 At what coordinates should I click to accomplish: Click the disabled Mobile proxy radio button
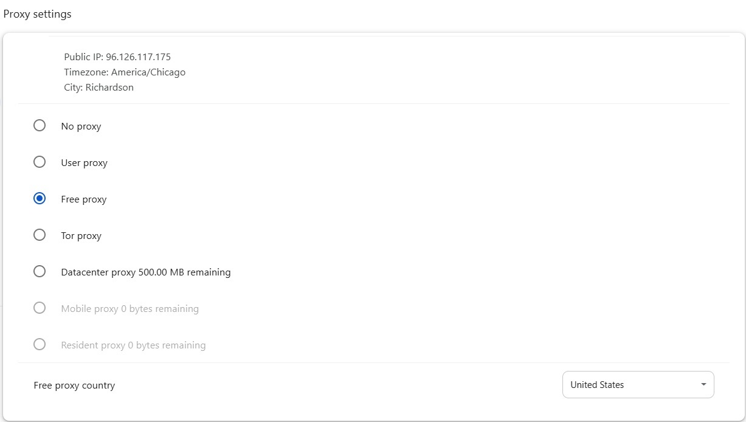tap(40, 308)
